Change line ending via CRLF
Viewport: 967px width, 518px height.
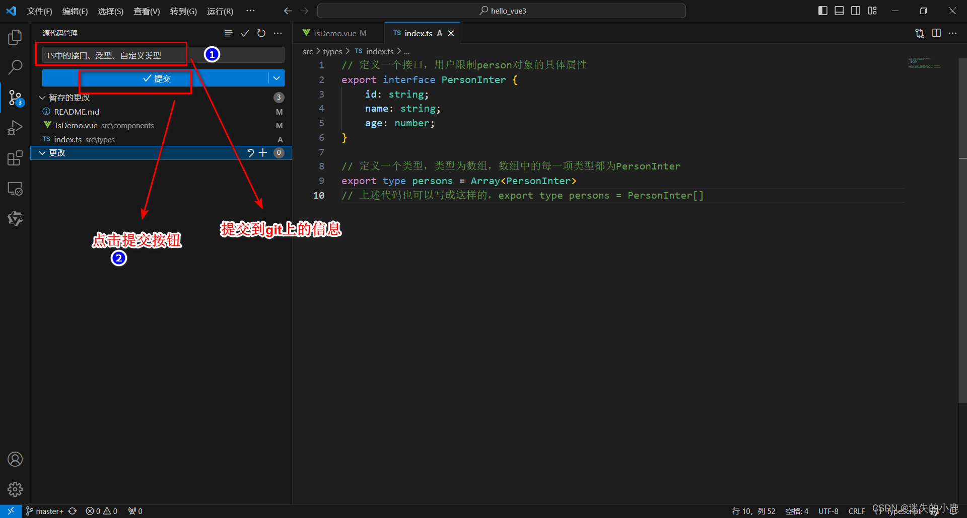[856, 511]
